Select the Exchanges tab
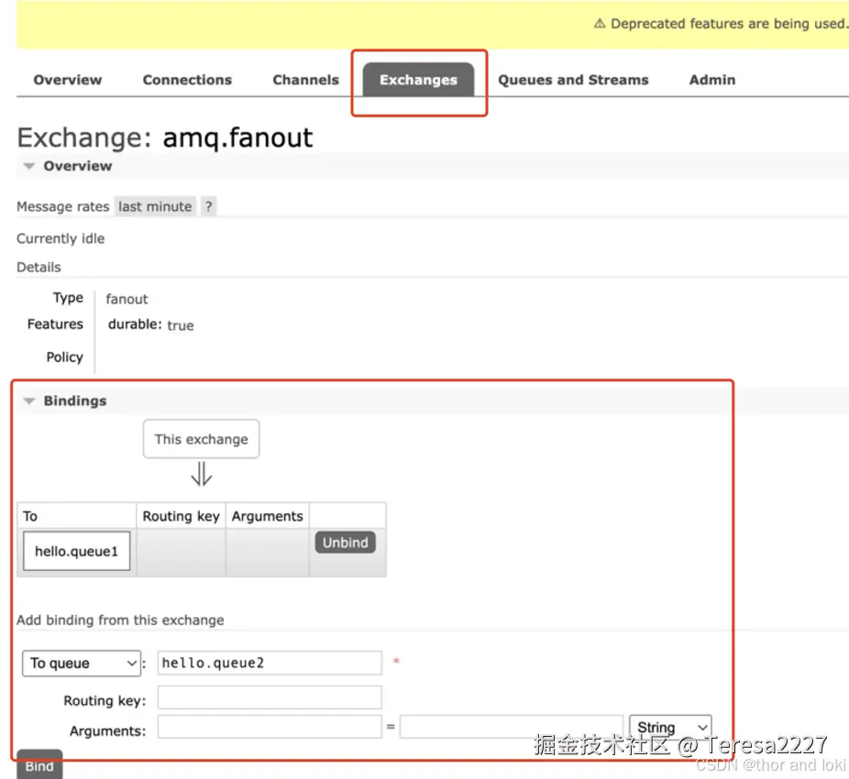Screen dimensions: 849x779 (x=419, y=80)
